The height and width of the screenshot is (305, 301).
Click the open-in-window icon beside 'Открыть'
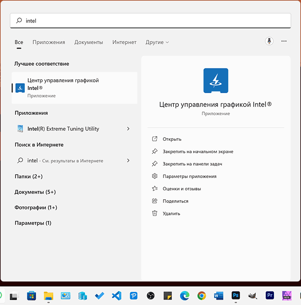pos(155,139)
